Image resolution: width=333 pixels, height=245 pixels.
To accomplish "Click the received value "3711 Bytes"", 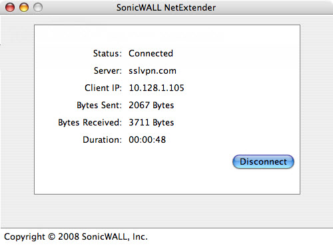I will click(151, 122).
